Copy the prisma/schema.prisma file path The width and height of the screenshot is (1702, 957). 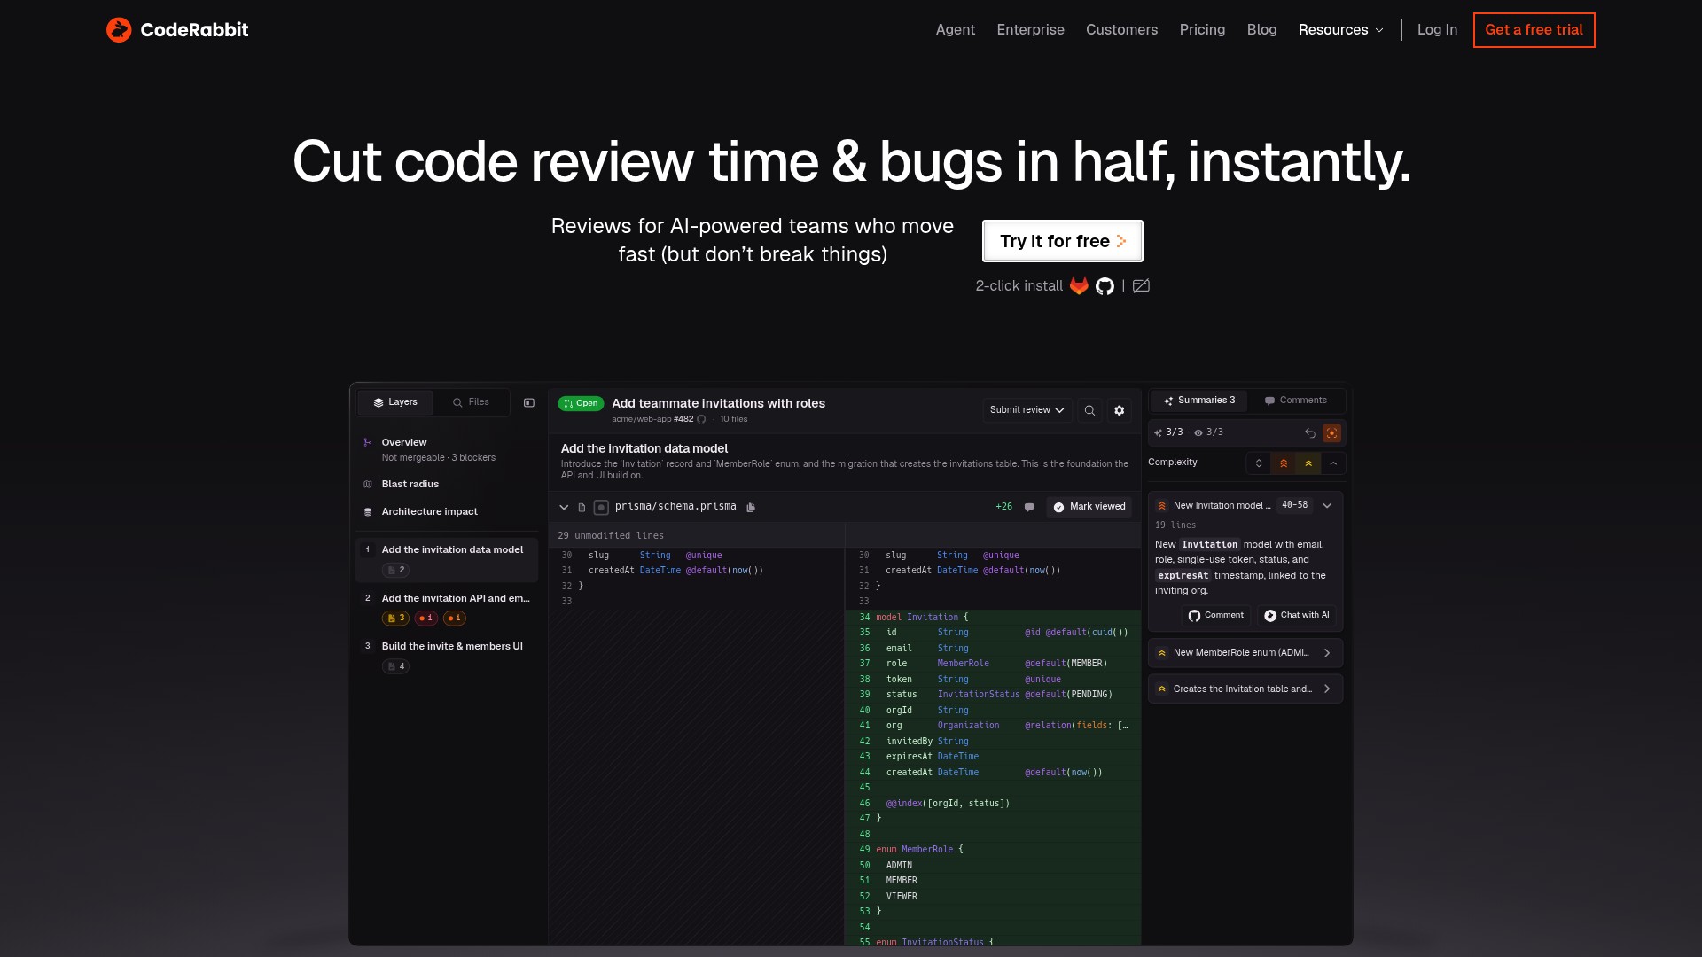751,507
